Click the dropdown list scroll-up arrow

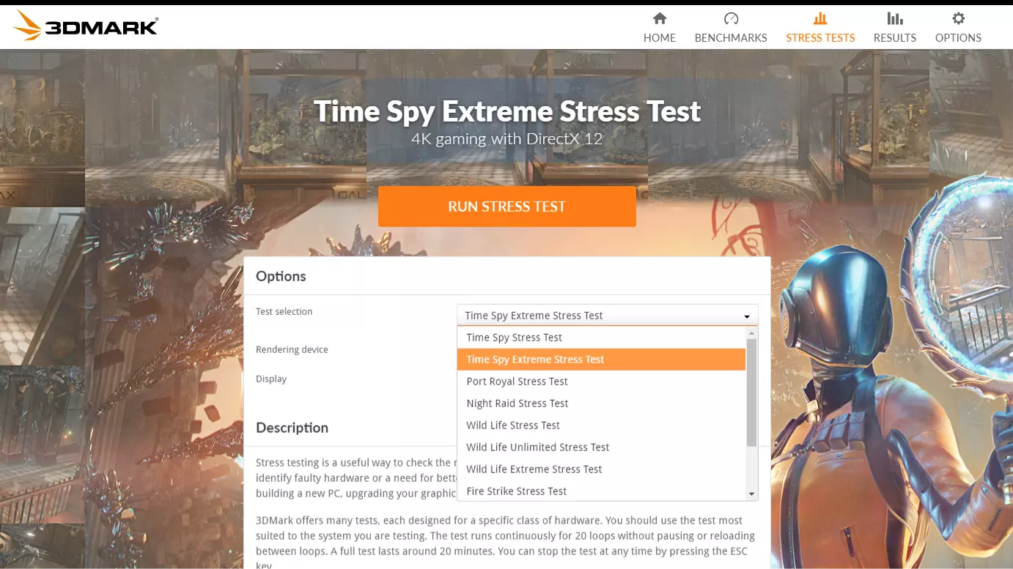(x=751, y=333)
